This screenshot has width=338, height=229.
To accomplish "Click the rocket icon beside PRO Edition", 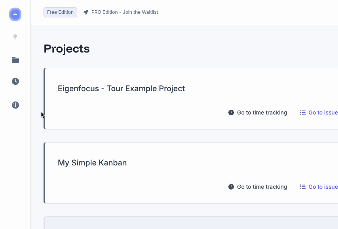I will click(86, 12).
